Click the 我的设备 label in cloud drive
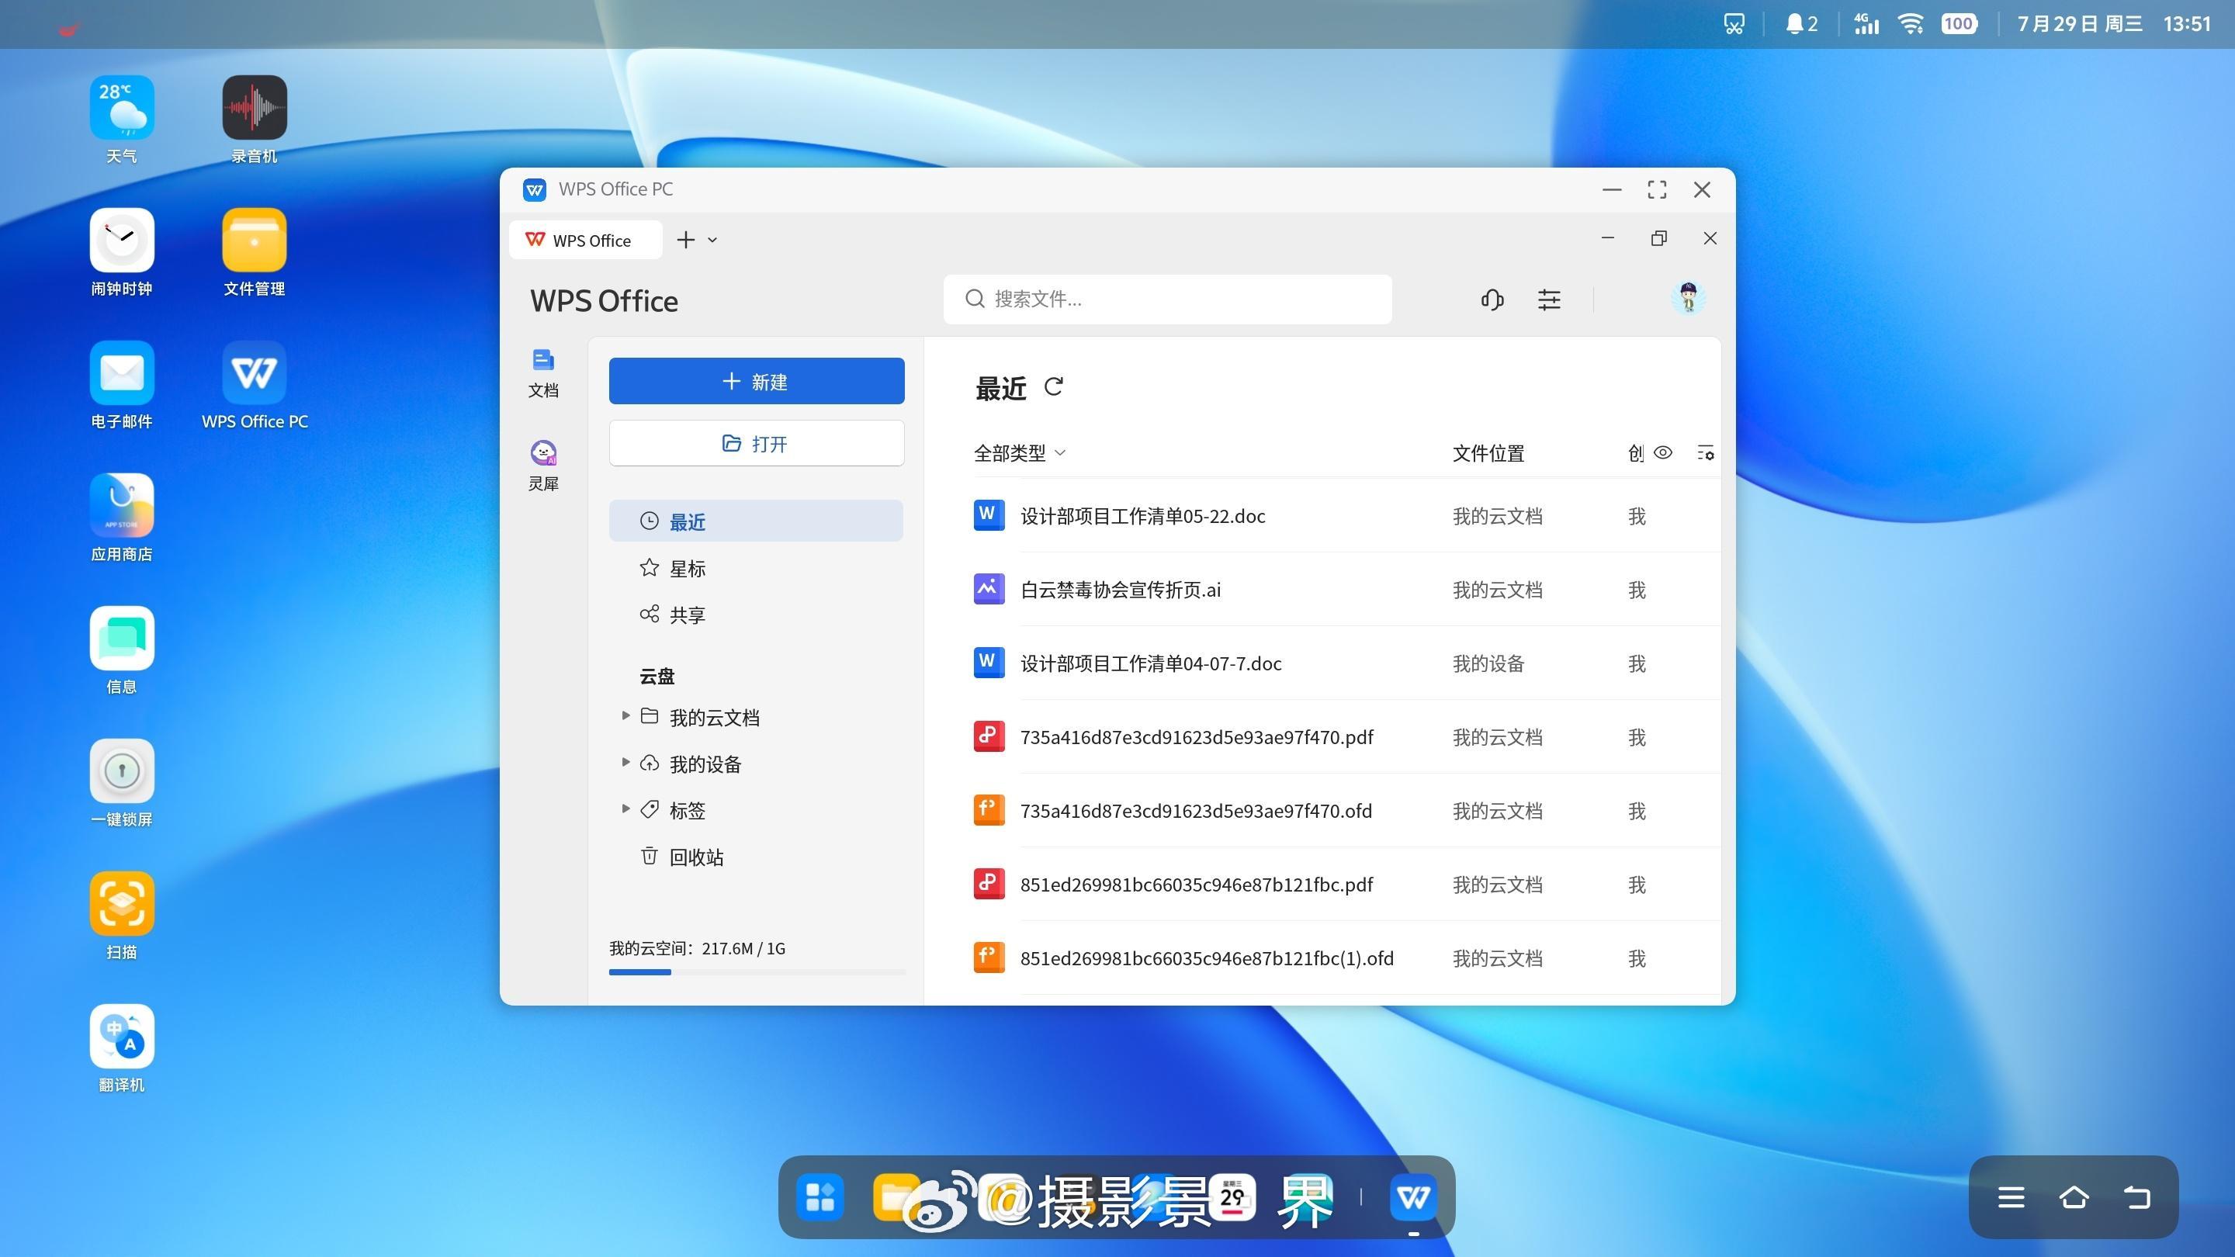 (705, 764)
